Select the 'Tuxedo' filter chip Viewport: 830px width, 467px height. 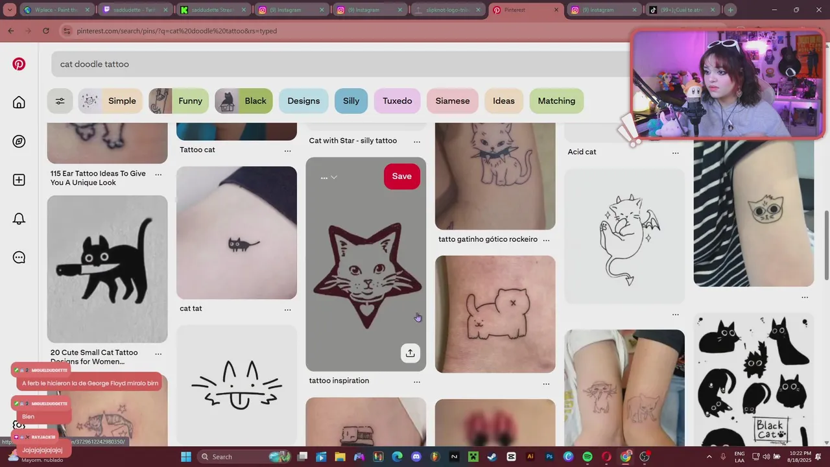click(x=397, y=101)
